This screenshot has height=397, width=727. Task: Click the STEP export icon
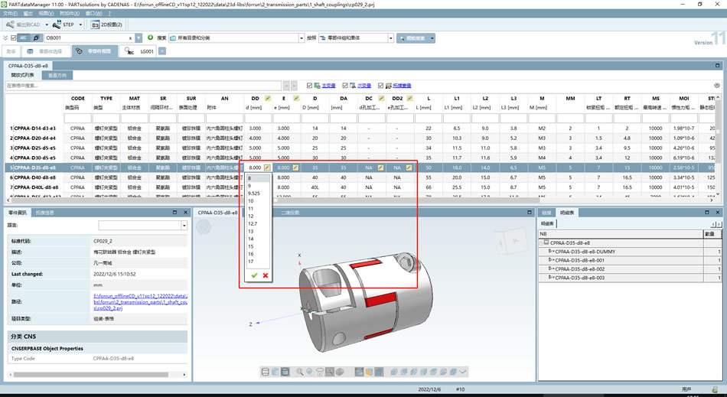pyautogui.click(x=57, y=24)
